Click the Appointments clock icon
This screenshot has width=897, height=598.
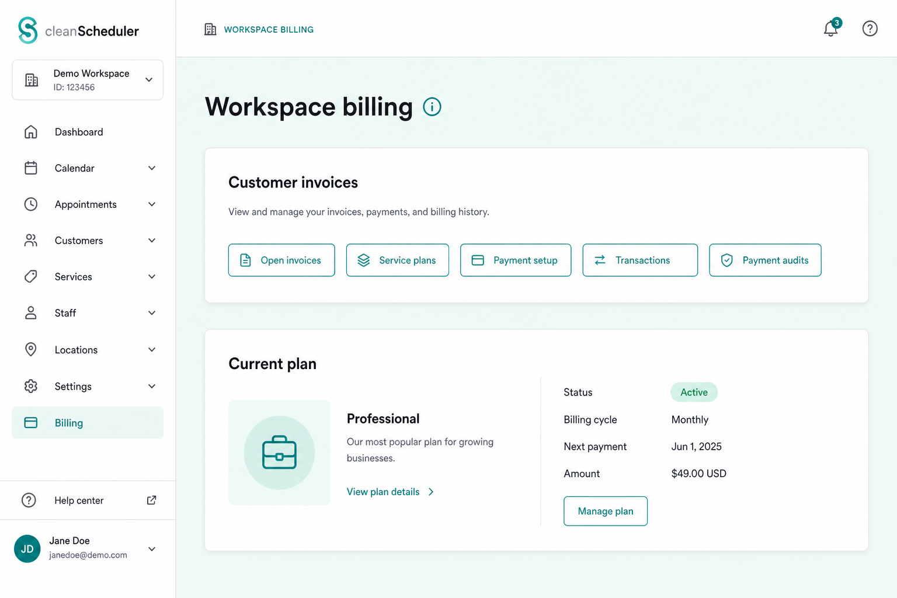click(31, 204)
